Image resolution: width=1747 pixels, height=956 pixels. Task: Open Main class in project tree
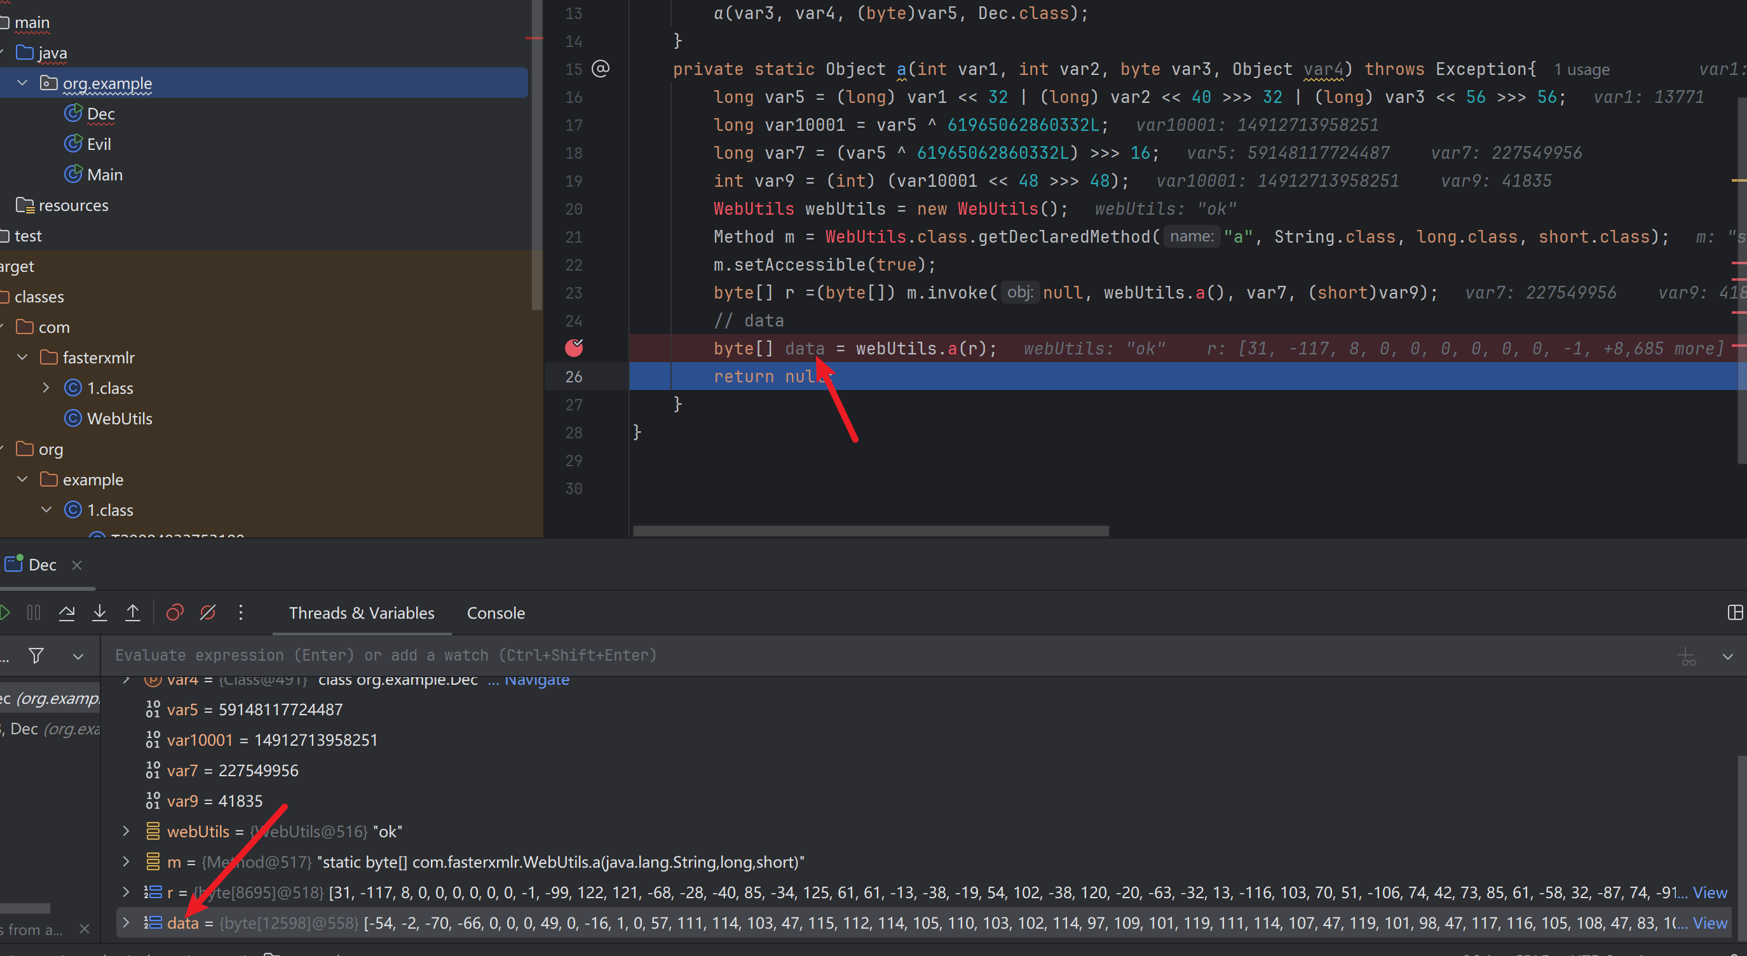tap(104, 175)
